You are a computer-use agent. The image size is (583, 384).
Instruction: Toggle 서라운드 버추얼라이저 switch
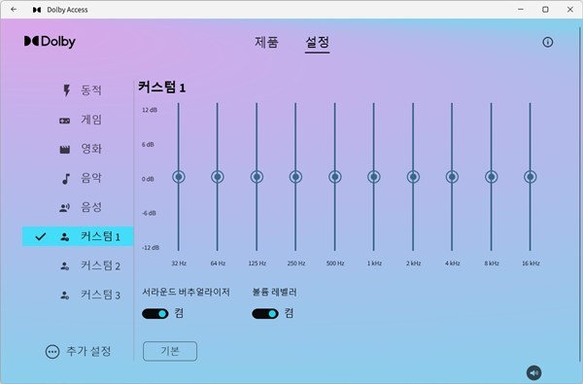[x=155, y=314]
